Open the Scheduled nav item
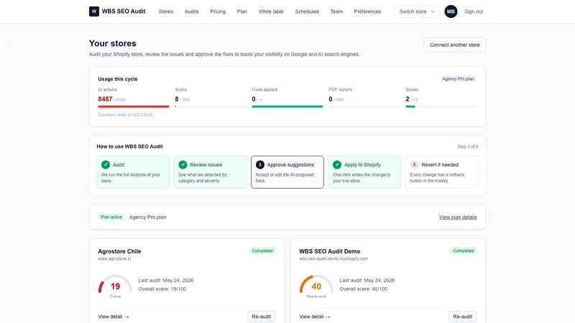The height and width of the screenshot is (323, 575). click(307, 11)
